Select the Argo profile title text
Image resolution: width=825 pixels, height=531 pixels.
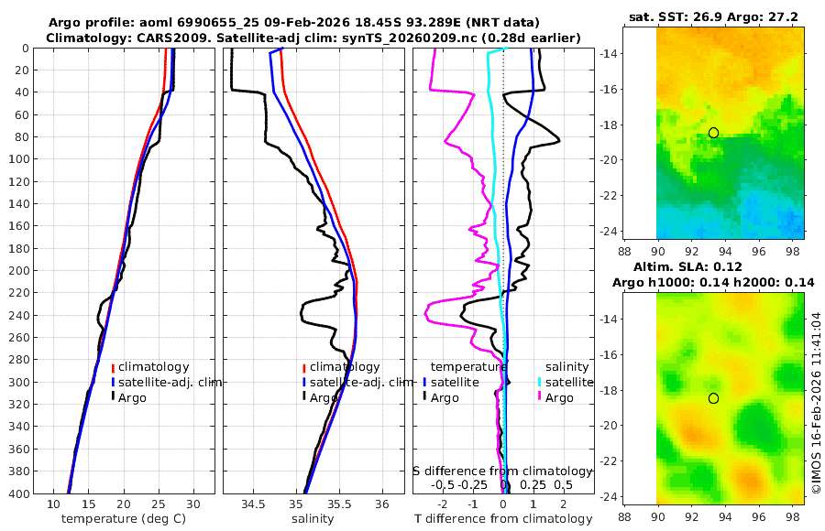pos(293,23)
